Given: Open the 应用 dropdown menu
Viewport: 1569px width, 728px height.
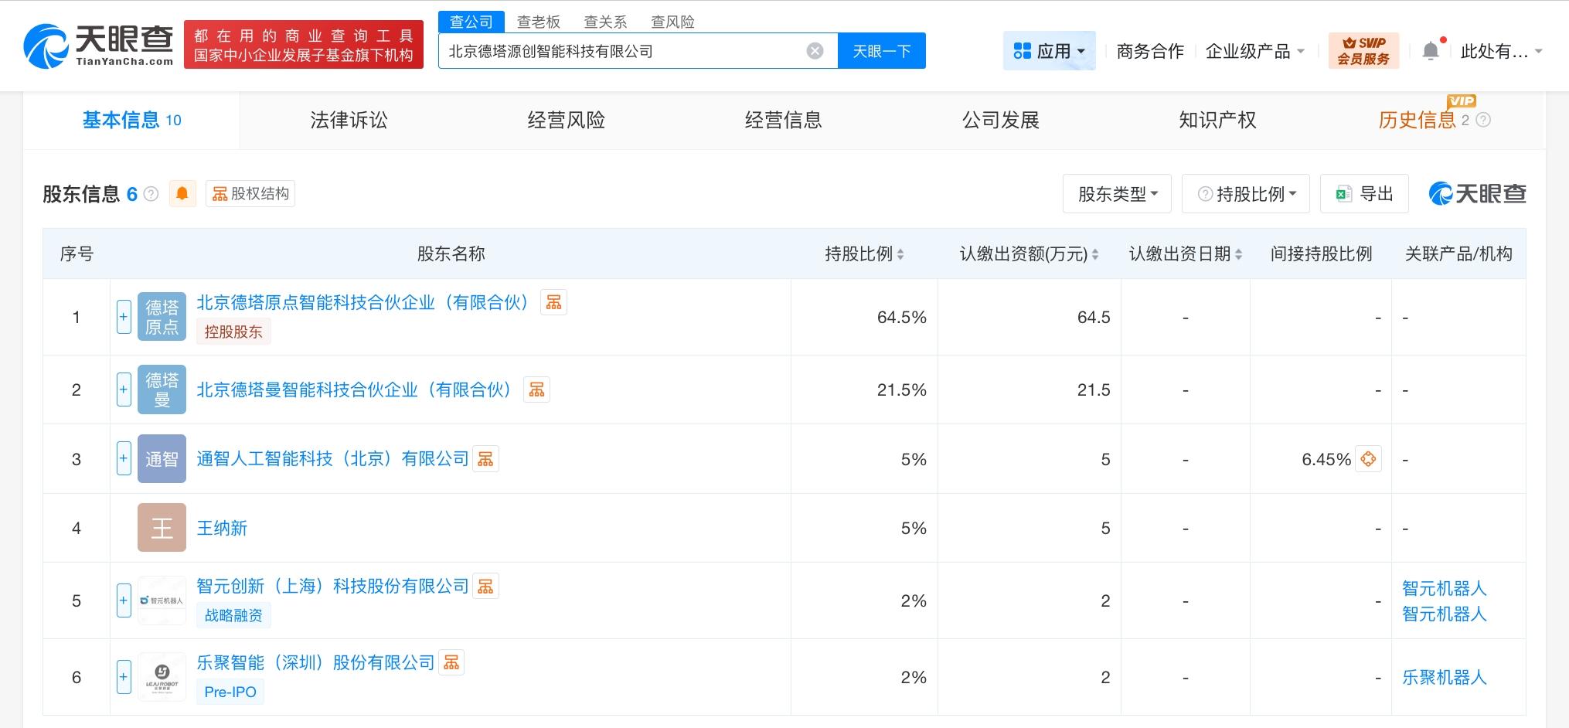Looking at the screenshot, I should click(1049, 51).
